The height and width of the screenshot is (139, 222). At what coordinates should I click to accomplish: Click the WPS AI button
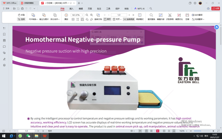[139, 9]
